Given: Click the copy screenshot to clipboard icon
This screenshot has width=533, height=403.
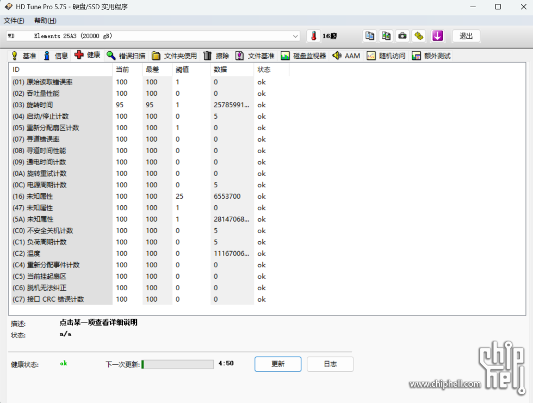Looking at the screenshot, I should click(386, 36).
